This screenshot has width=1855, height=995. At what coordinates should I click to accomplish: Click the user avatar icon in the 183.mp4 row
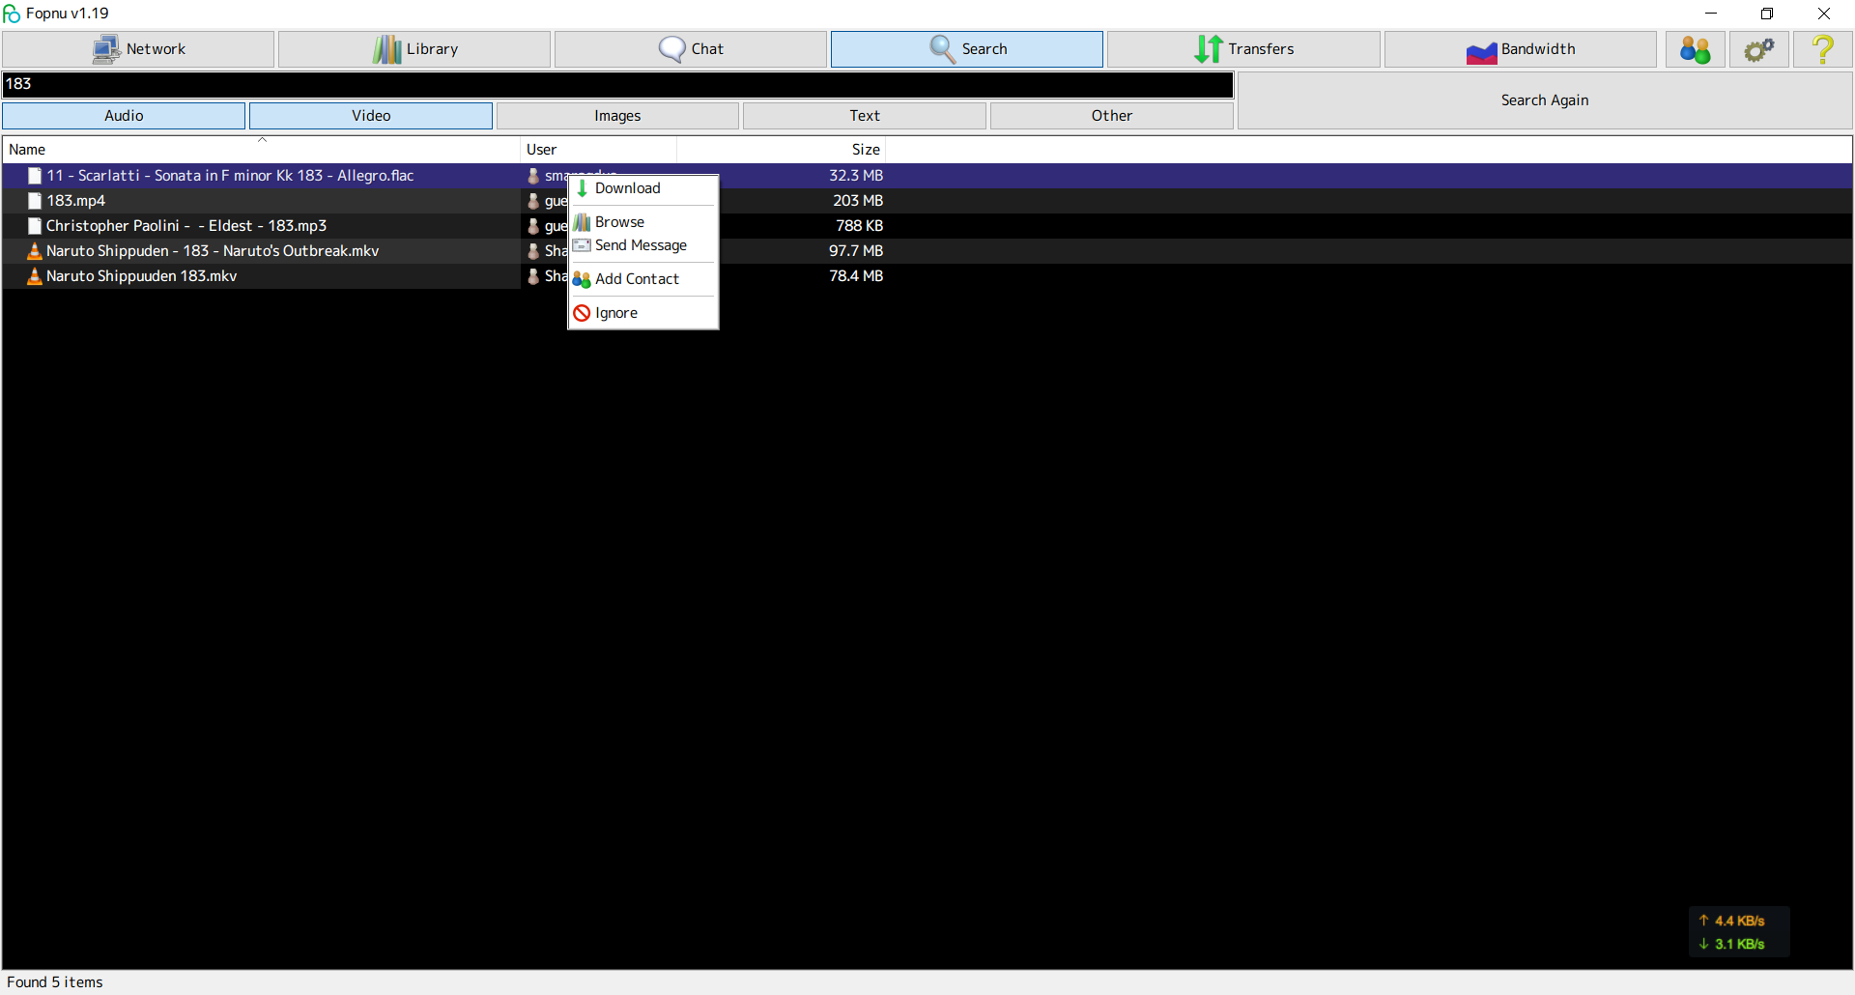533,201
